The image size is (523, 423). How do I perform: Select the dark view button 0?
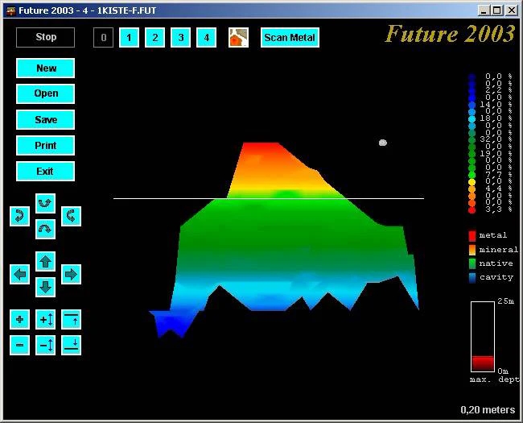(x=104, y=37)
